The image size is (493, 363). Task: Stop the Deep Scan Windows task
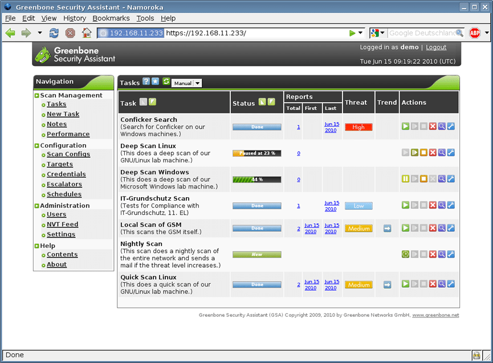click(423, 178)
